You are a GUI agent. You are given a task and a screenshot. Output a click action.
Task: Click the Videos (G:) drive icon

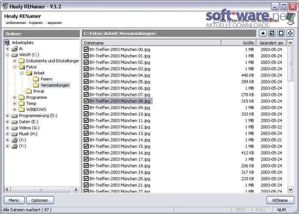tap(15, 128)
